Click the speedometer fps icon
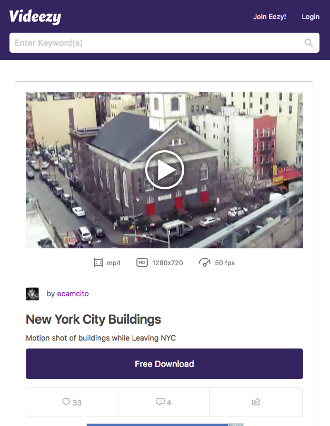Image resolution: width=330 pixels, height=426 pixels. point(205,263)
